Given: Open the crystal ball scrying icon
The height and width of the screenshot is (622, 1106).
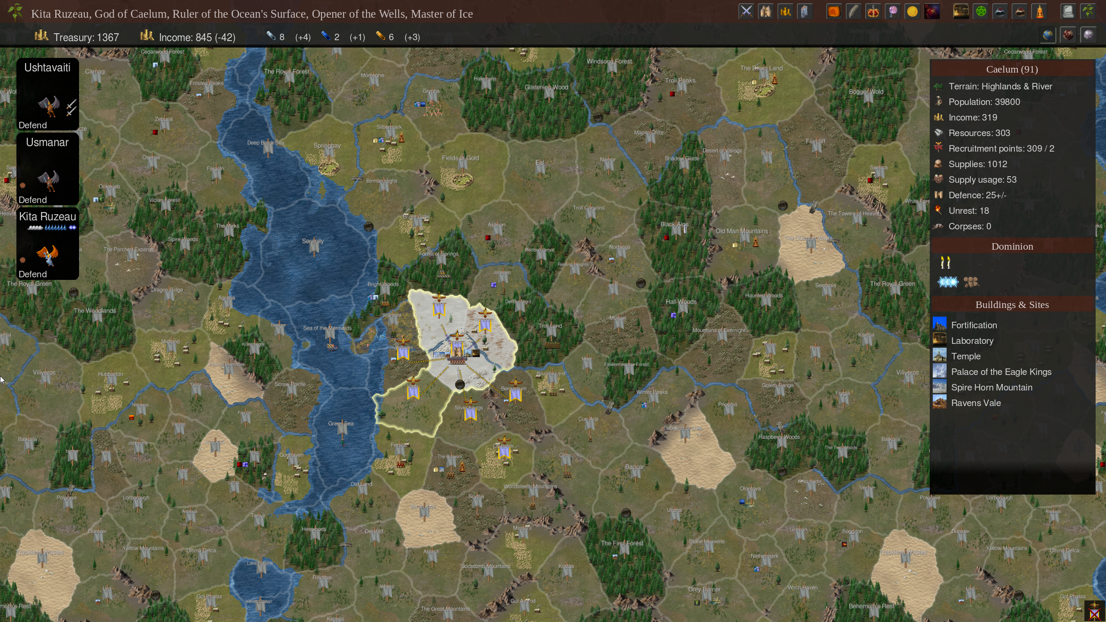Looking at the screenshot, I should coord(893,11).
